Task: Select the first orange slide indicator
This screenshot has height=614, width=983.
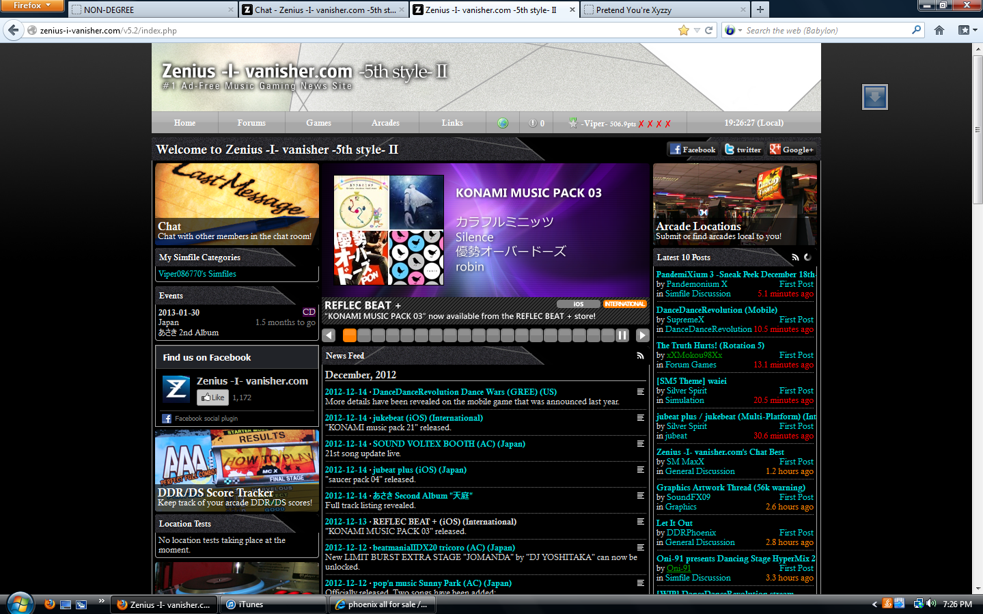Action: pyautogui.click(x=349, y=335)
